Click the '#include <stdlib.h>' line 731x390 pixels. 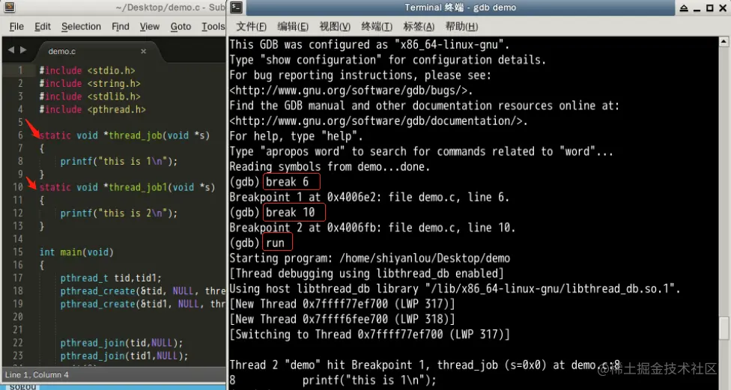point(90,97)
